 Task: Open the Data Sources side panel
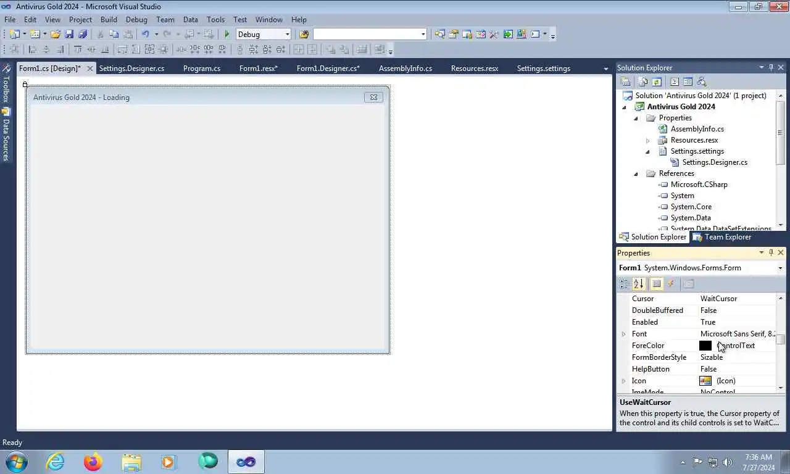click(x=6, y=135)
